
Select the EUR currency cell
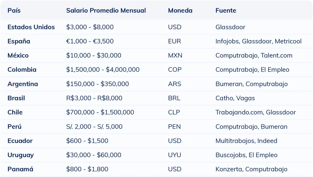pyautogui.click(x=174, y=41)
